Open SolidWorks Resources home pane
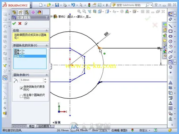The image size is (179, 134). pos(165,30)
